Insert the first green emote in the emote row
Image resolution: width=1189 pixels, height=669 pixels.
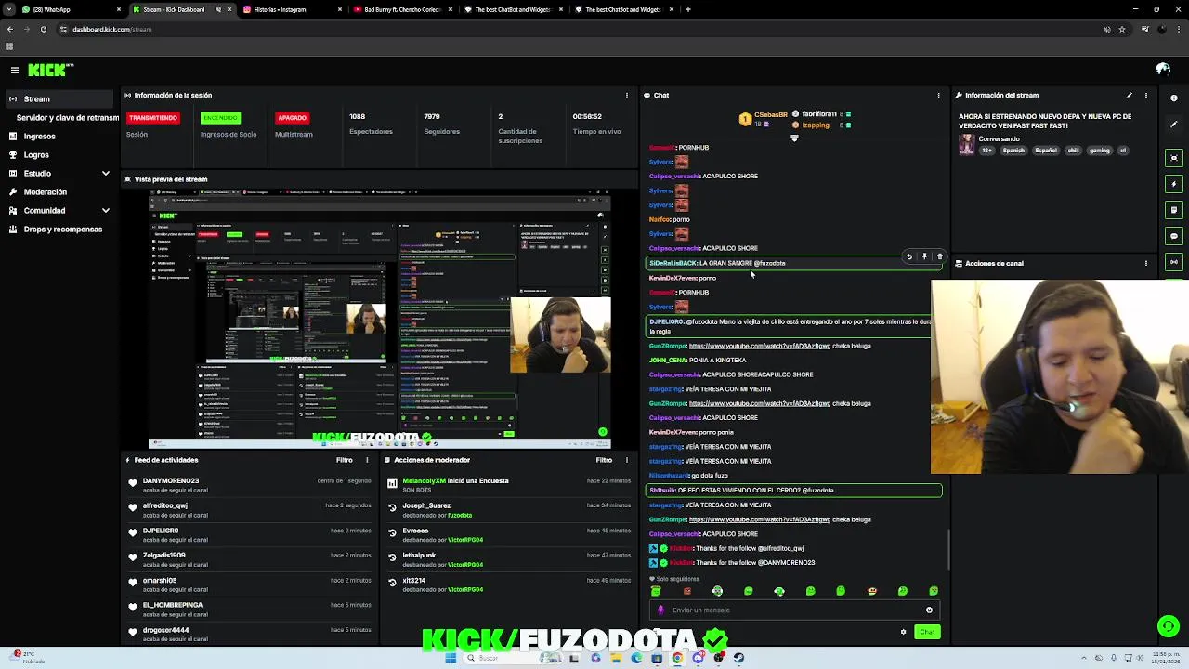pos(656,591)
